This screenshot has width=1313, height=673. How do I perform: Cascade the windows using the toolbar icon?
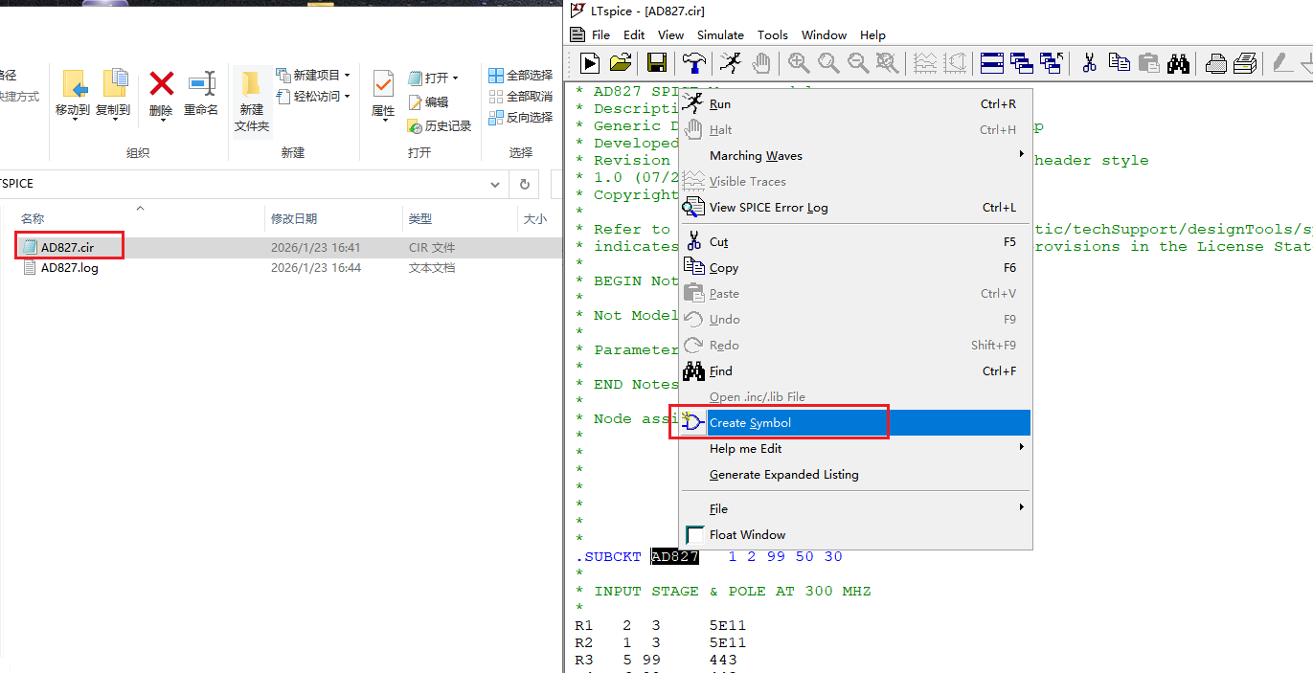[x=1022, y=63]
